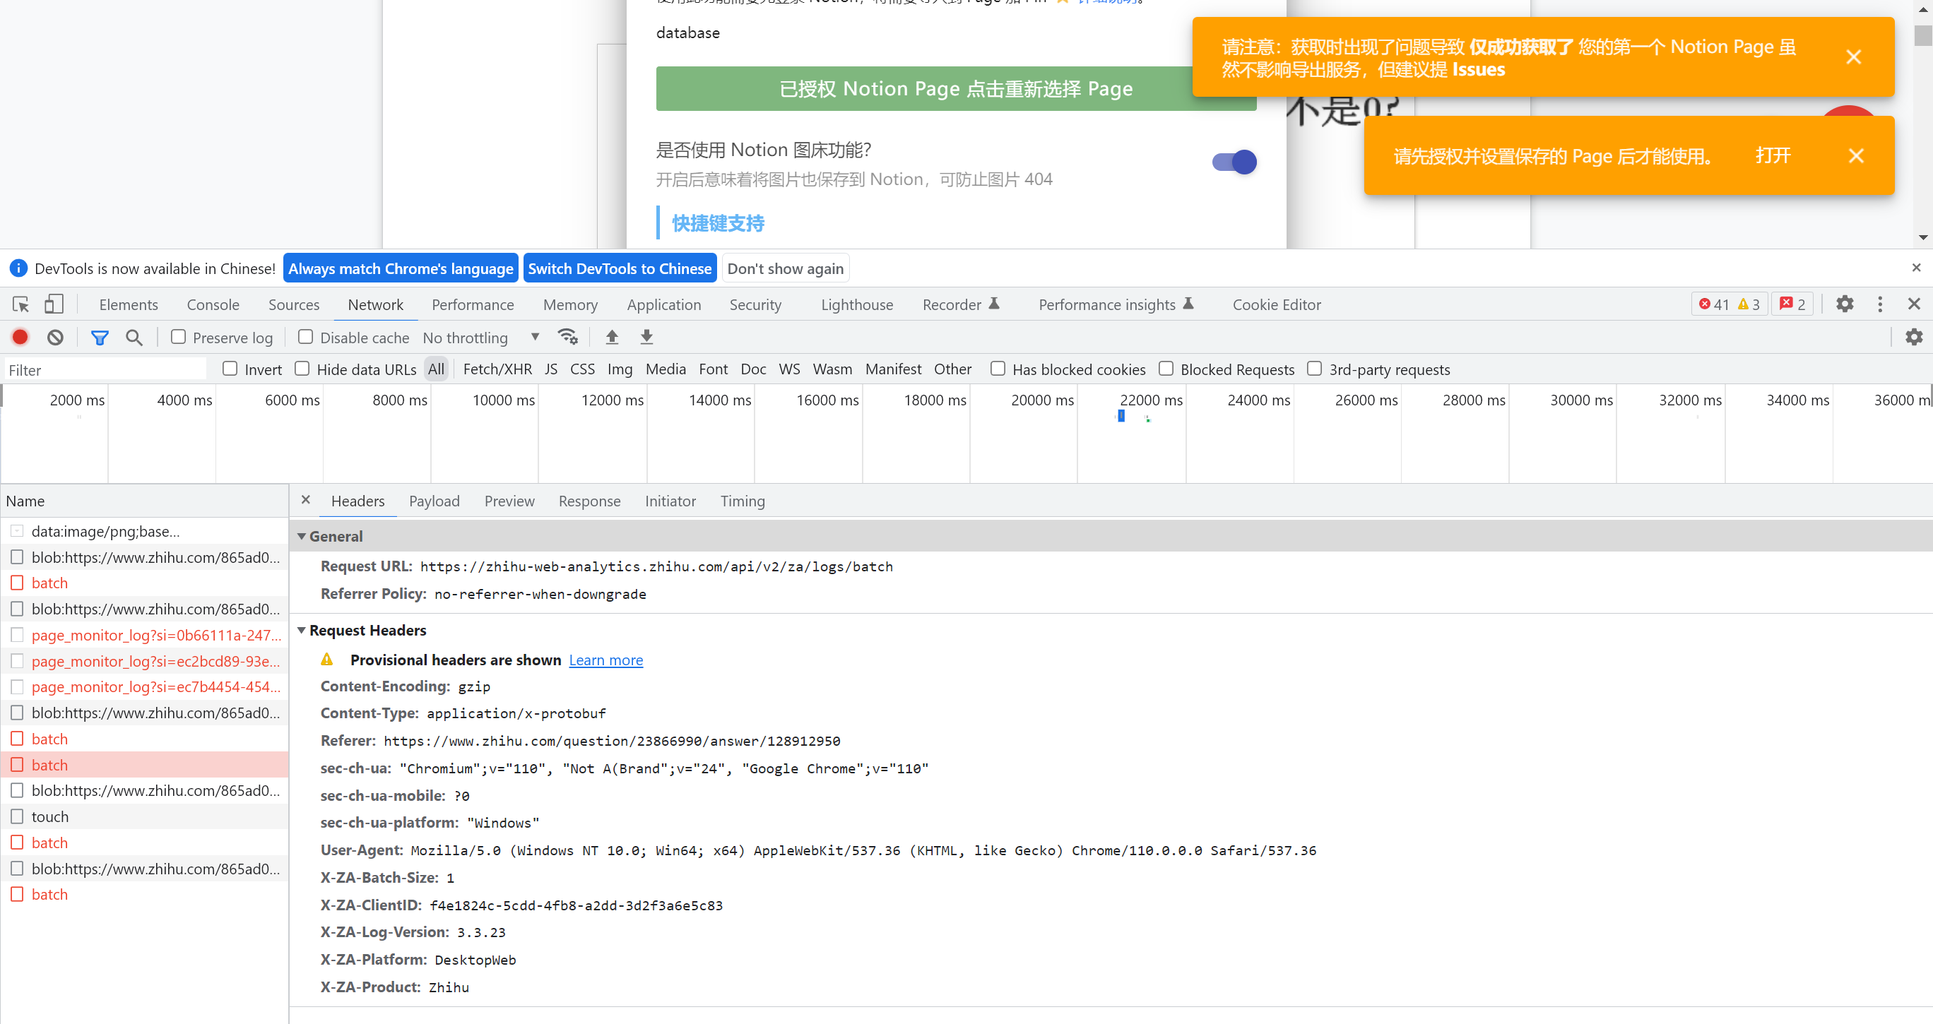Collapse the General headers section
The image size is (1933, 1024).
coord(303,535)
